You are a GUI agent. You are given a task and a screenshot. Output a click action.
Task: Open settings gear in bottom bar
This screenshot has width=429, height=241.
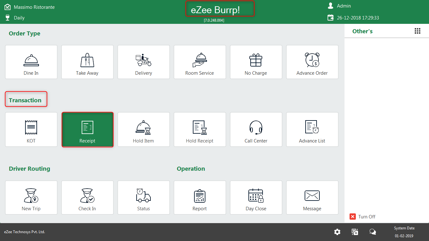click(x=337, y=232)
